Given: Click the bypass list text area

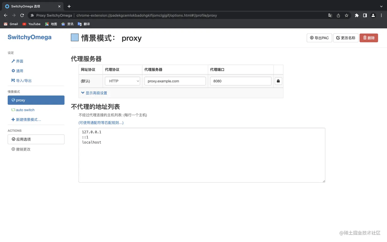Looking at the screenshot, I should pyautogui.click(x=202, y=155).
